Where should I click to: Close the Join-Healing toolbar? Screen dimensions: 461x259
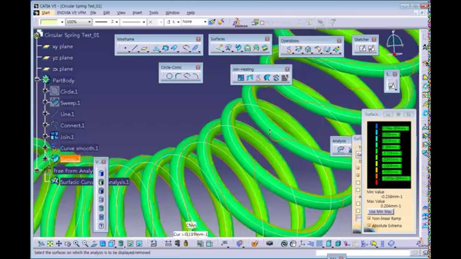[287, 69]
